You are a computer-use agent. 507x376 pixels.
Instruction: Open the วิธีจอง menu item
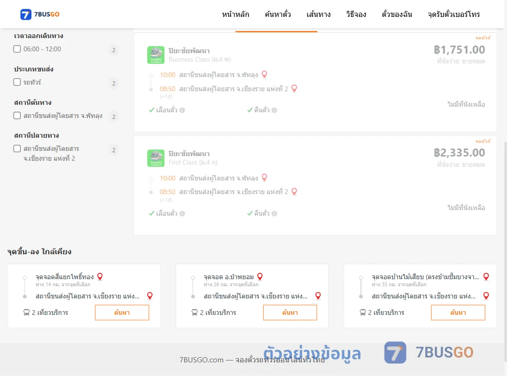(x=356, y=15)
